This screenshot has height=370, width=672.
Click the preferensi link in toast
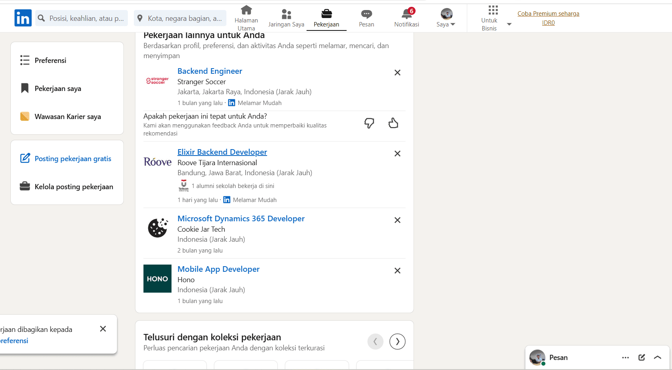pos(14,341)
